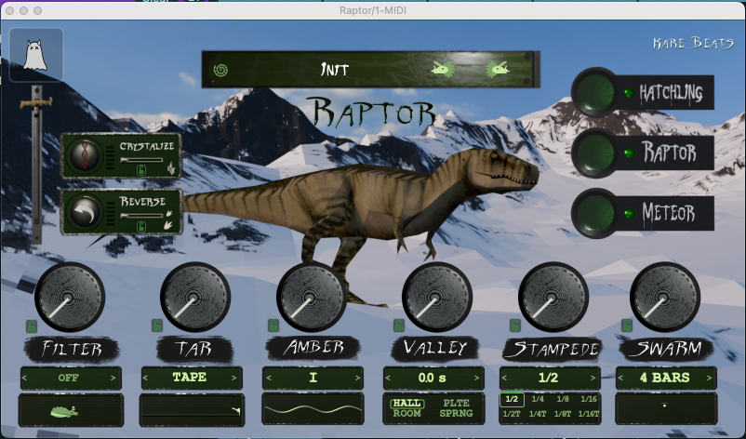Screen dimensions: 746x439
Task: Select 1/4 delay division
Action: coord(538,399)
